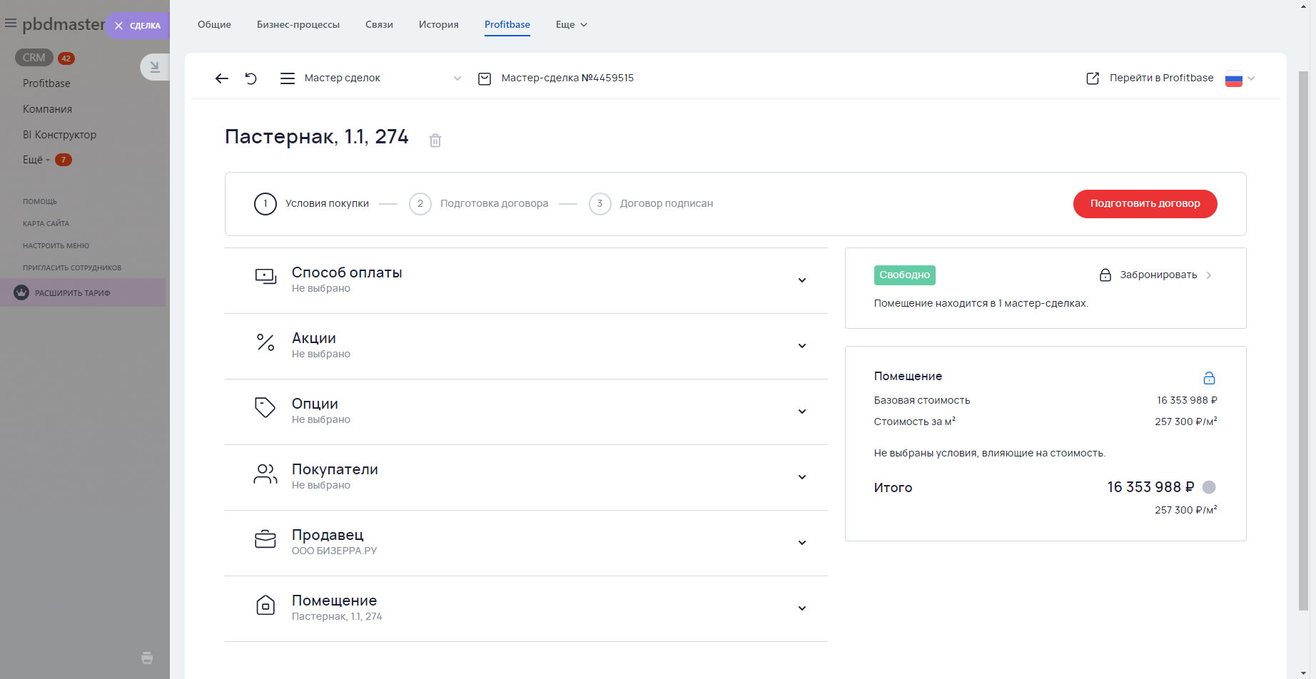Expand the Еще menu in the top navigation

(x=570, y=24)
